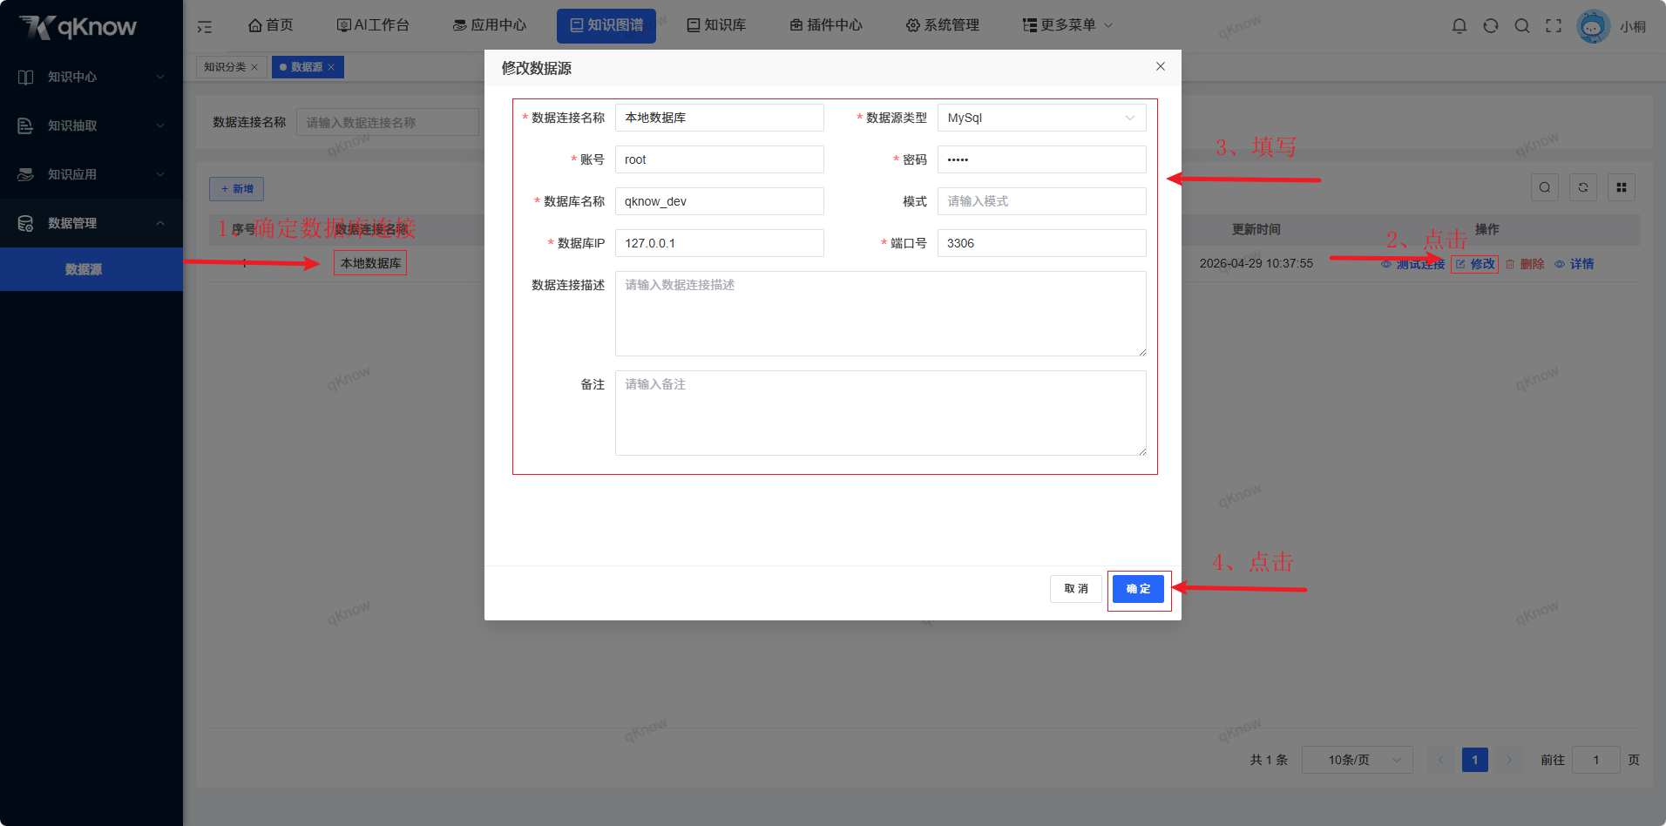The image size is (1666, 826).
Task: Click the 数据库名称 field qknow_dev
Action: tap(719, 201)
